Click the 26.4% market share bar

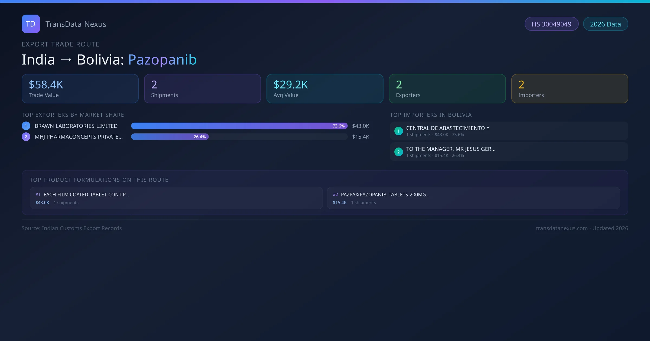pyautogui.click(x=170, y=137)
